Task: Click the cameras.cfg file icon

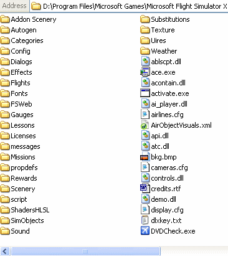Action: click(145, 168)
